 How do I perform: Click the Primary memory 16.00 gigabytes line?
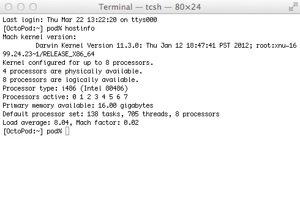click(x=78, y=105)
